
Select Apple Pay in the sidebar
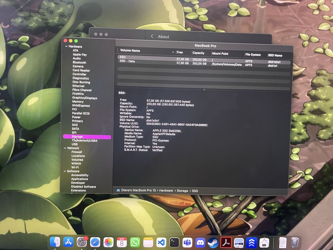pos(80,54)
